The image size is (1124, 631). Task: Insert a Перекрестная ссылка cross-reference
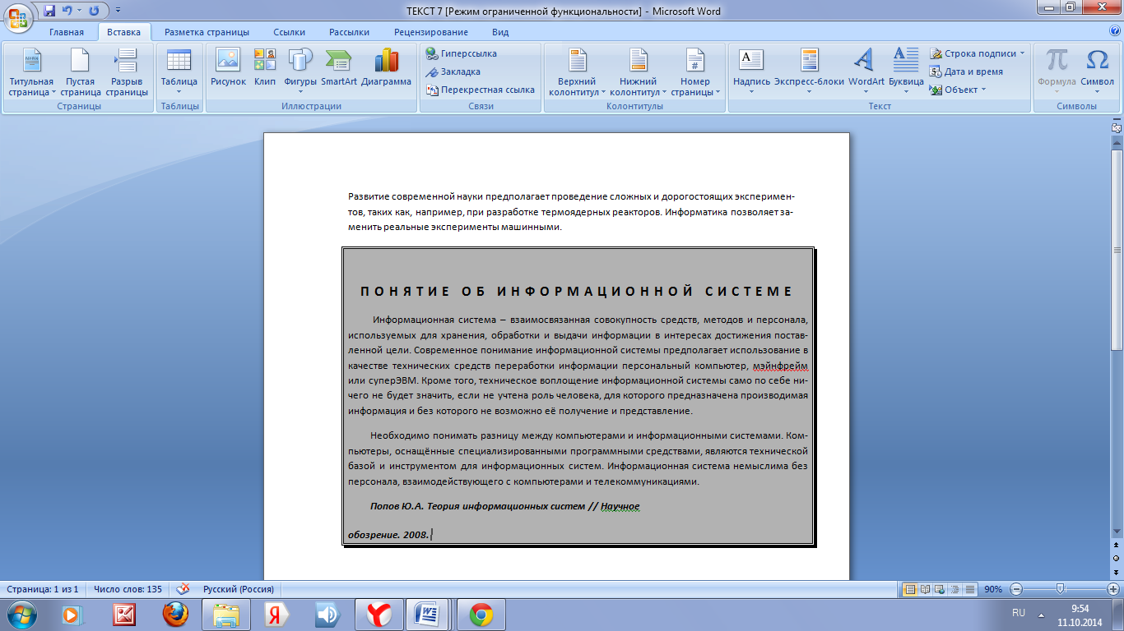coord(480,90)
